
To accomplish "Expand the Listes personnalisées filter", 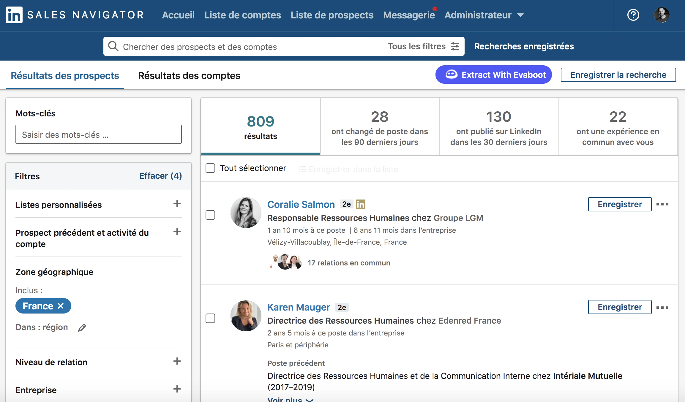I will click(x=98, y=205).
